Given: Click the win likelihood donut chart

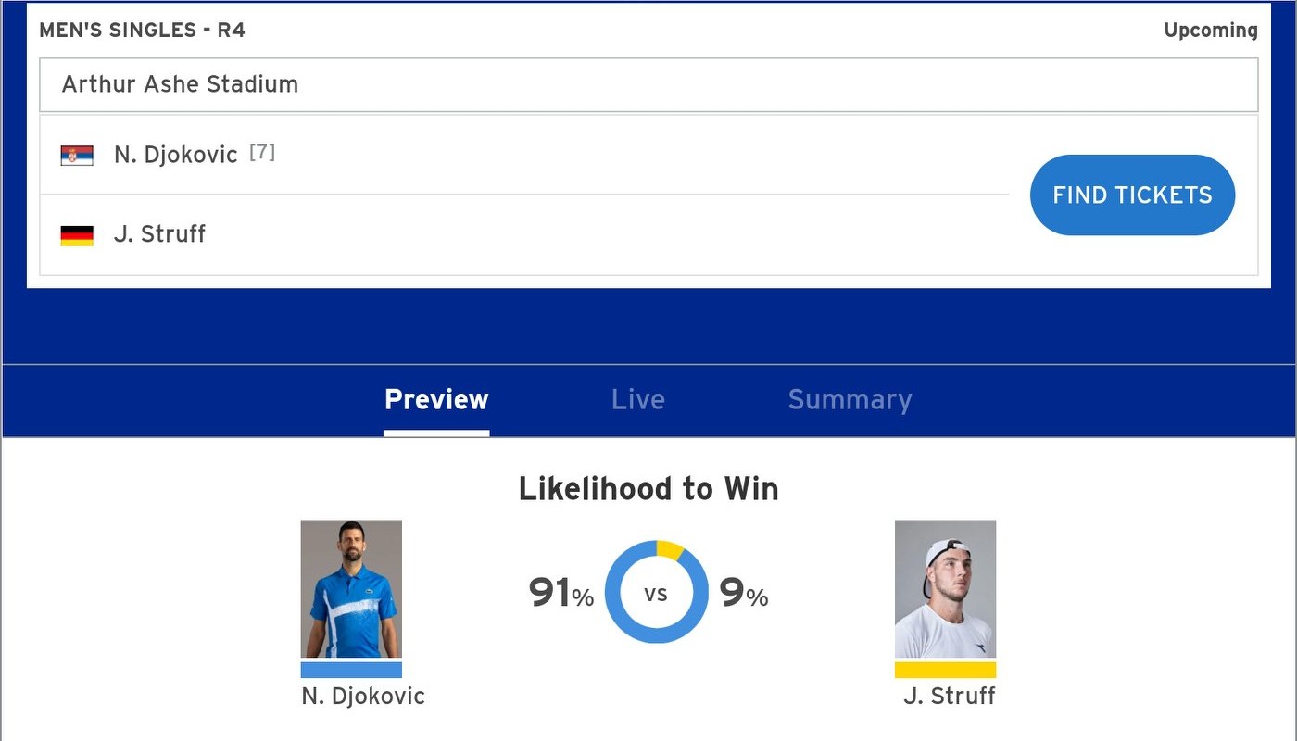Looking at the screenshot, I should (656, 593).
